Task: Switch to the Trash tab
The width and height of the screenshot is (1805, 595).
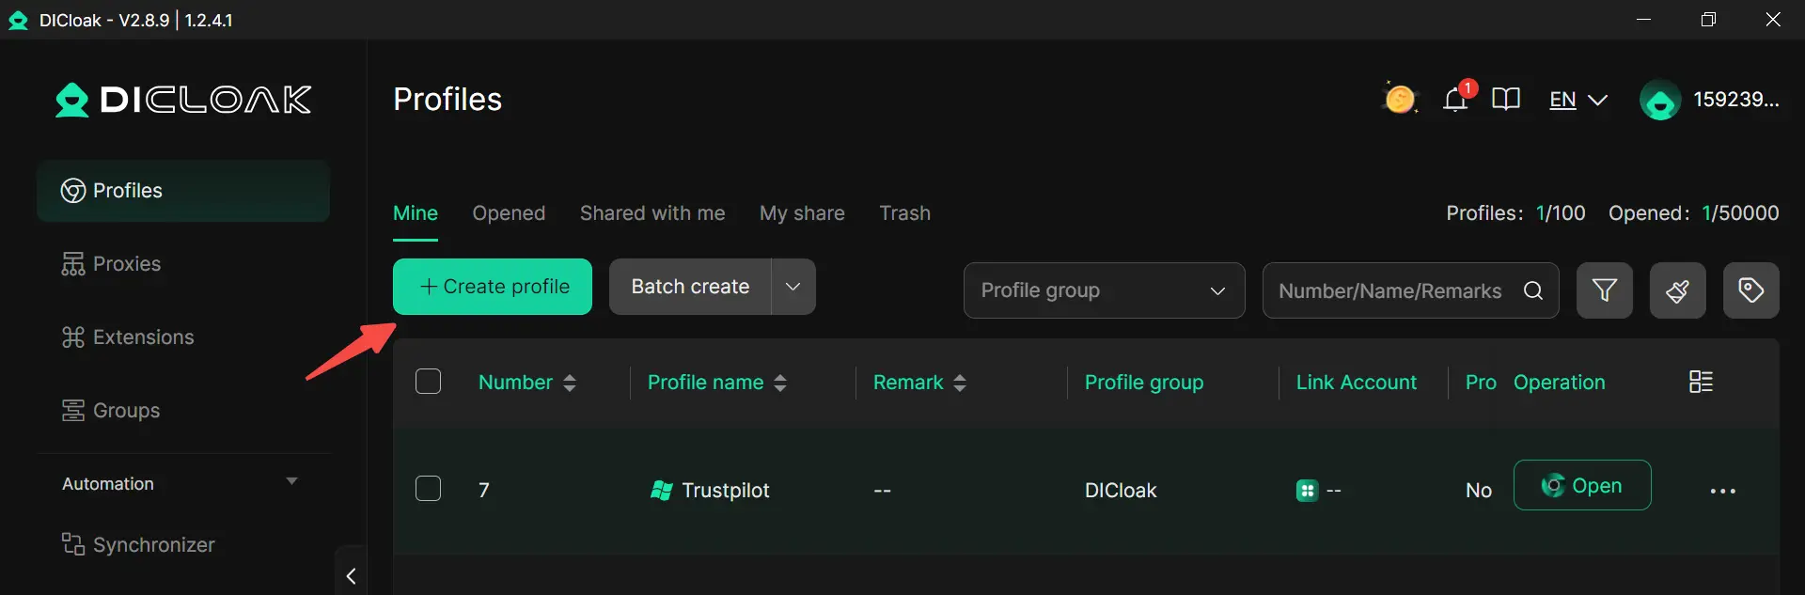Action: (x=904, y=213)
